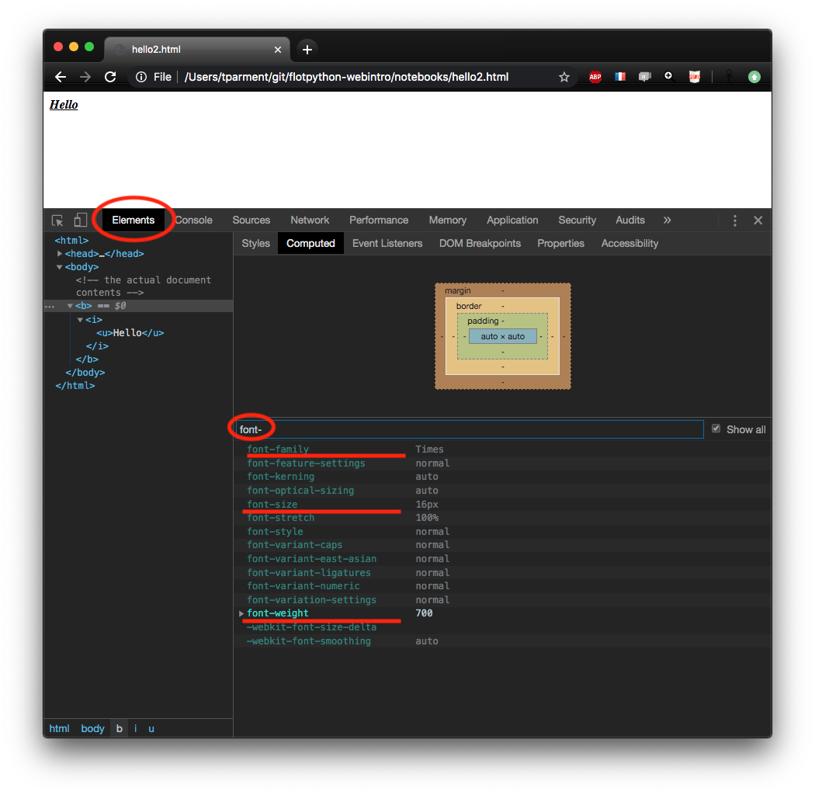815x795 pixels.
Task: Select the inspect element cursor icon
Action: [x=57, y=220]
